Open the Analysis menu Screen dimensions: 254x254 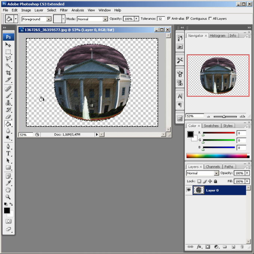tap(78, 10)
